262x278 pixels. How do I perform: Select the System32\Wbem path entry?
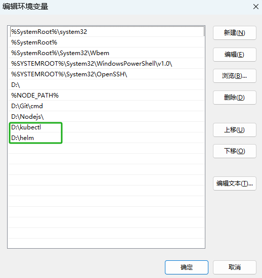(106, 53)
